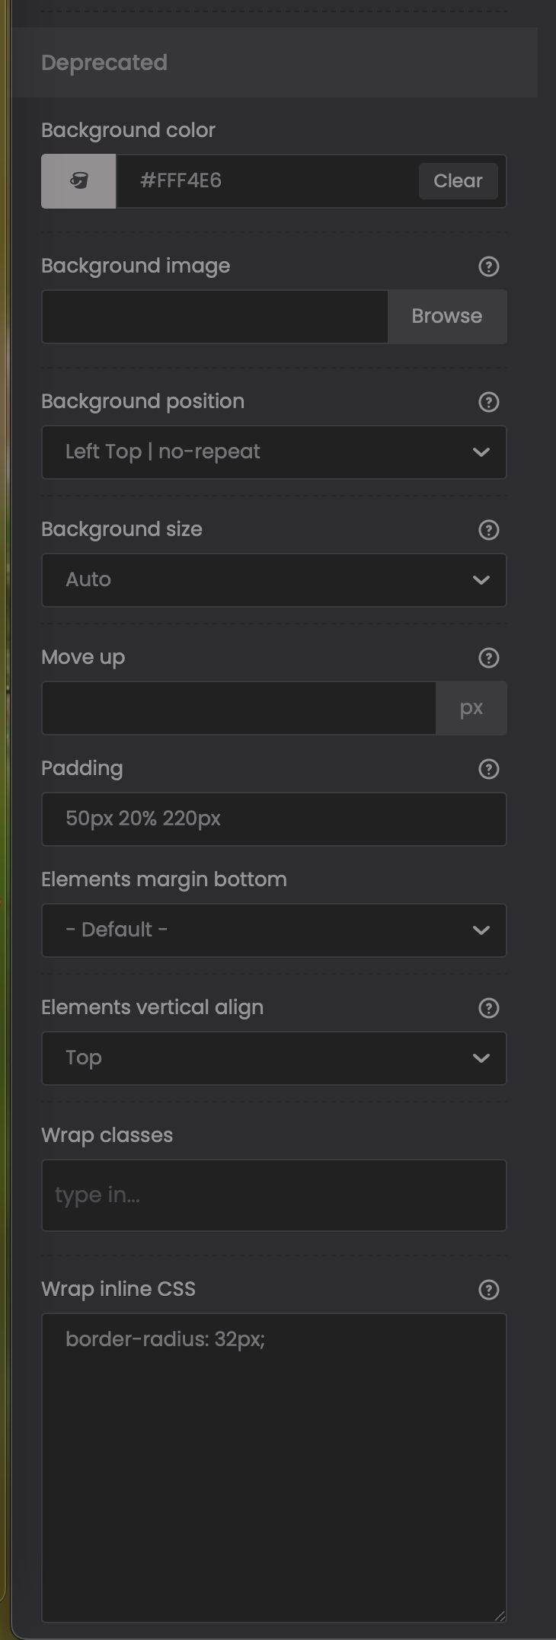Click the #FFF4E6 color hex field
The width and height of the screenshot is (556, 1640).
pyautogui.click(x=267, y=181)
